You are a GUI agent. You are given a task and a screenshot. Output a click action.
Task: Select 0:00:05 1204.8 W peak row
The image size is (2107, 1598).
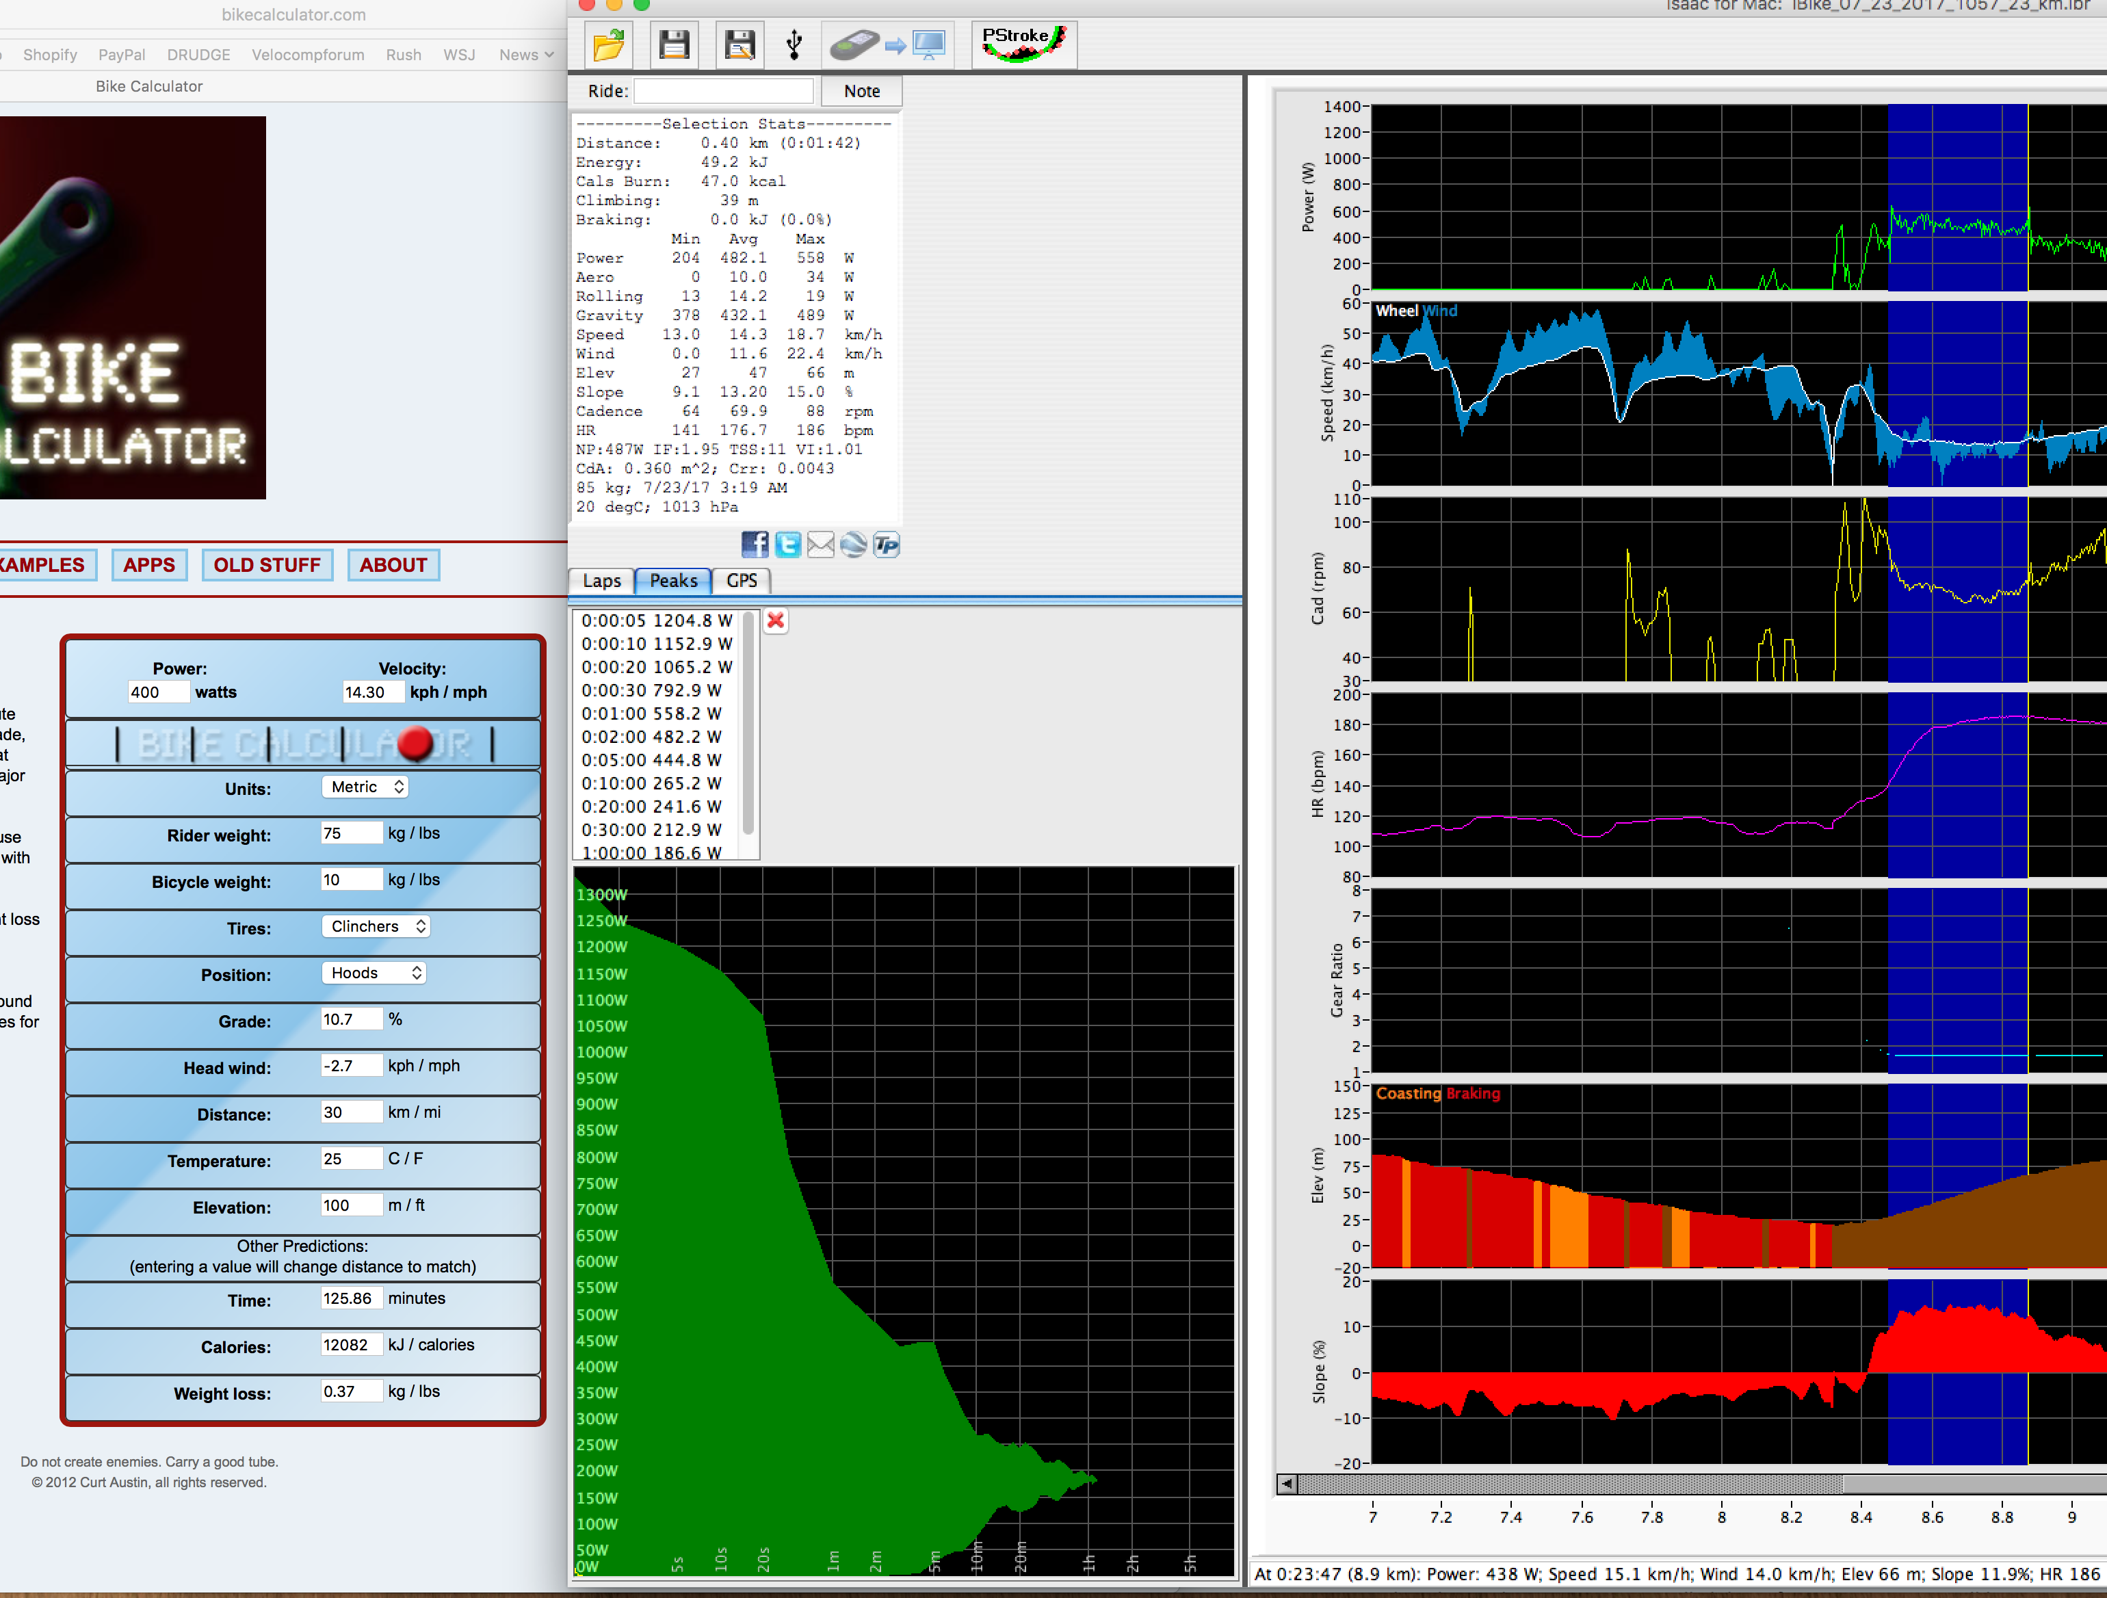click(656, 620)
